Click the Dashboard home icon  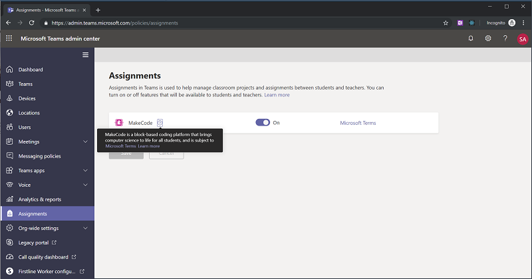click(x=9, y=70)
